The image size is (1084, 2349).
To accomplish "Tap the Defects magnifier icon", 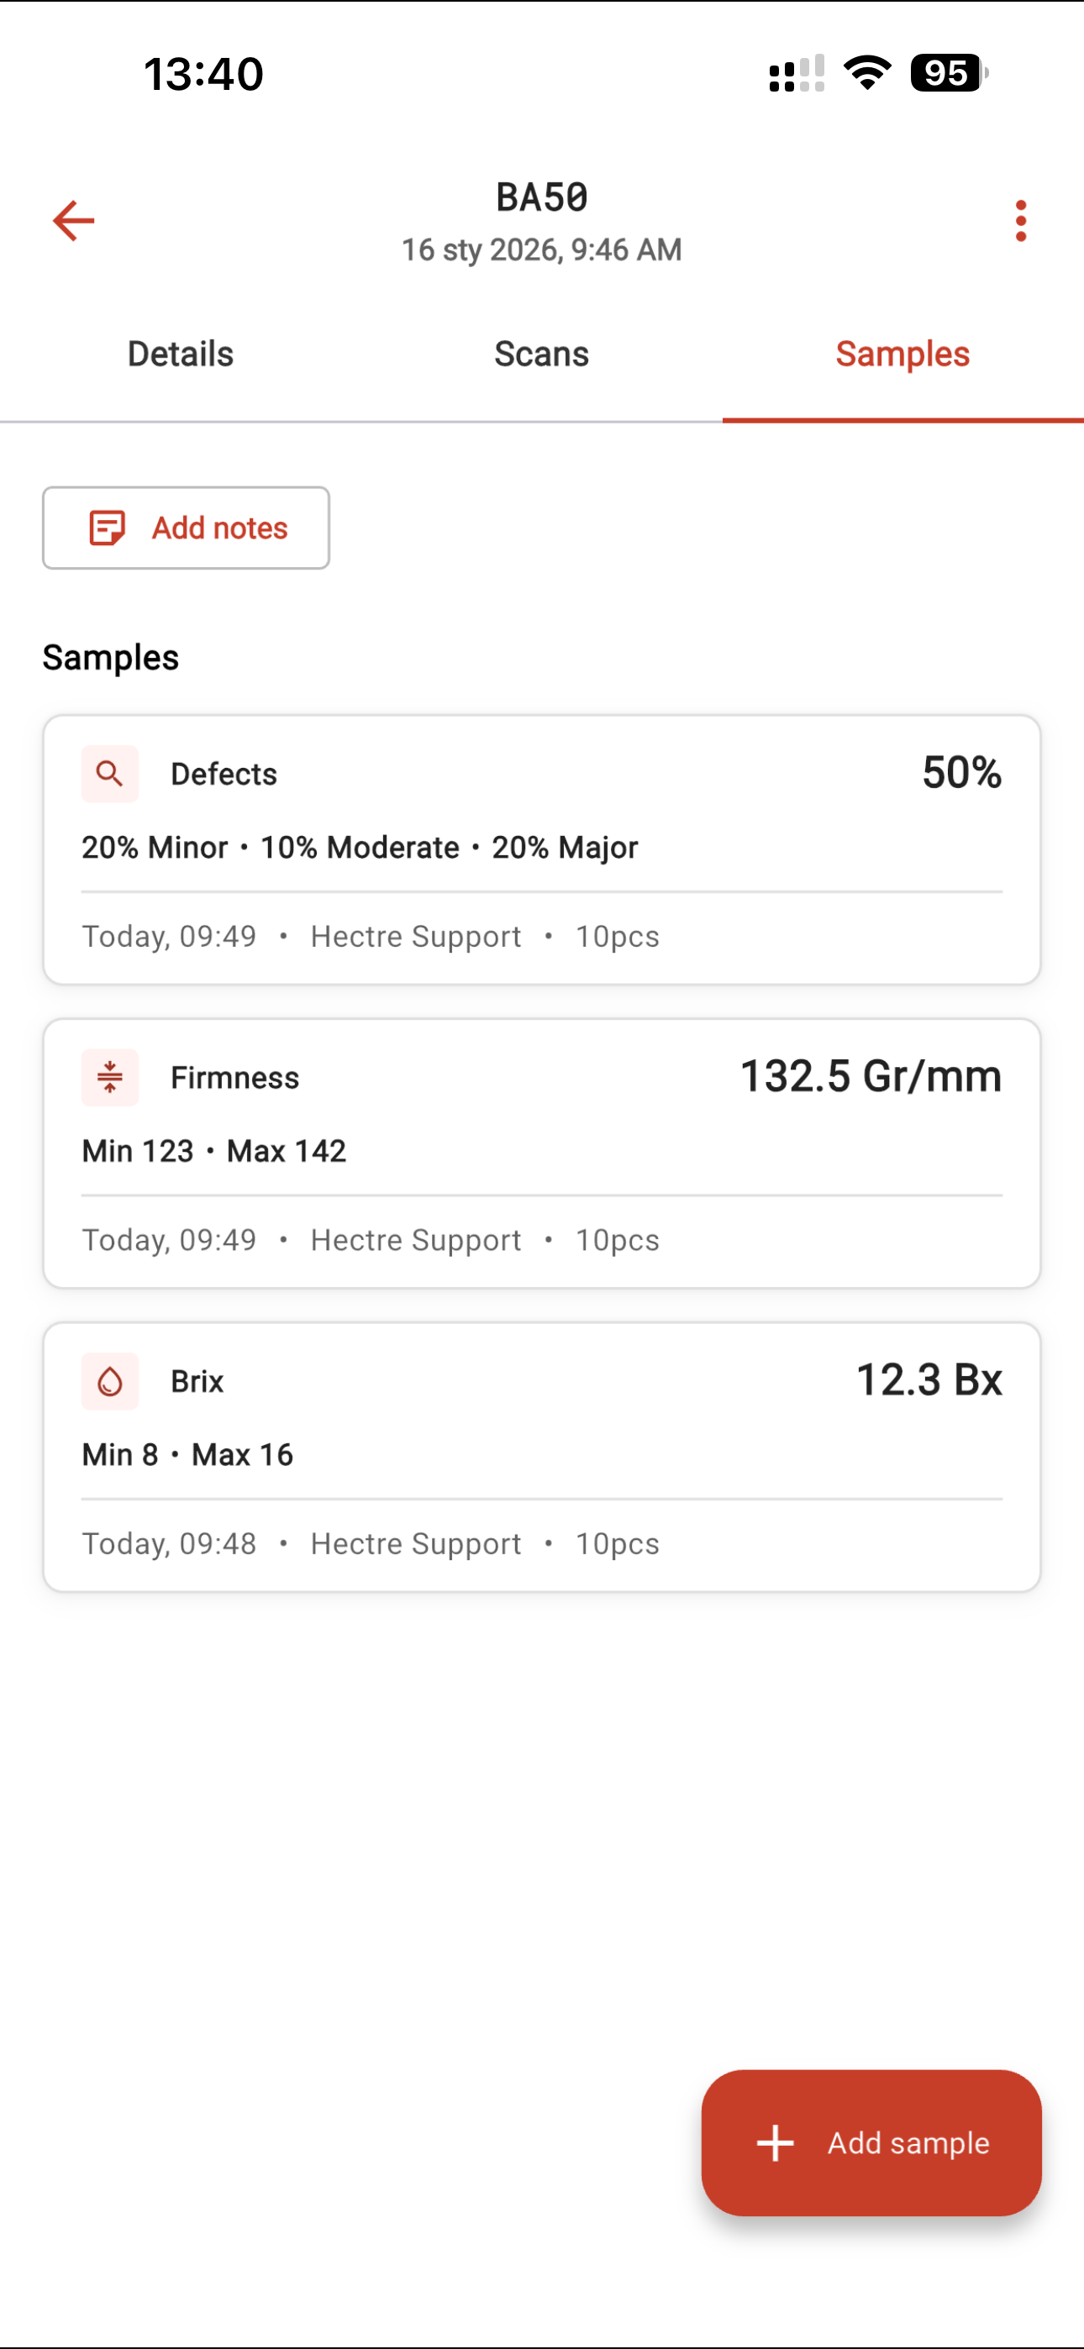I will pos(109,775).
